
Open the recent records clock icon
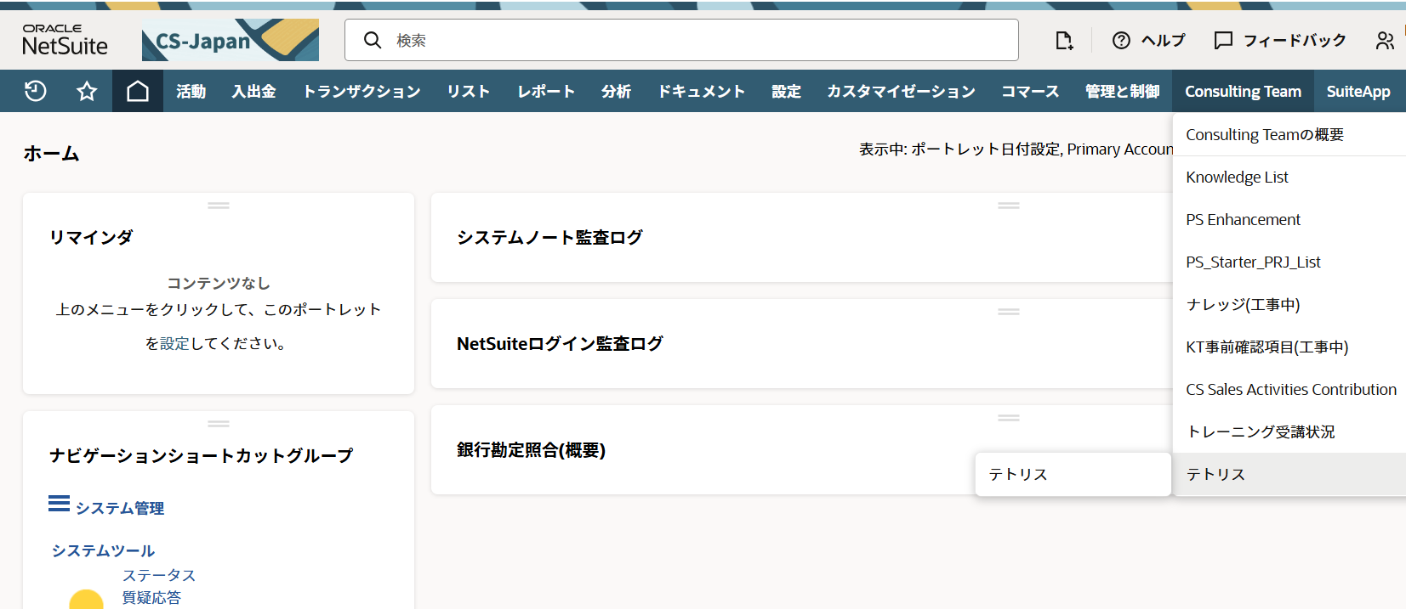(x=36, y=91)
